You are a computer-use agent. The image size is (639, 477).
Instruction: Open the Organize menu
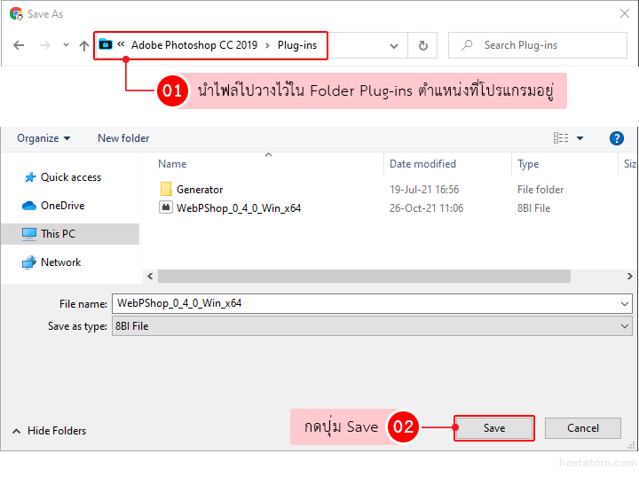pyautogui.click(x=43, y=138)
